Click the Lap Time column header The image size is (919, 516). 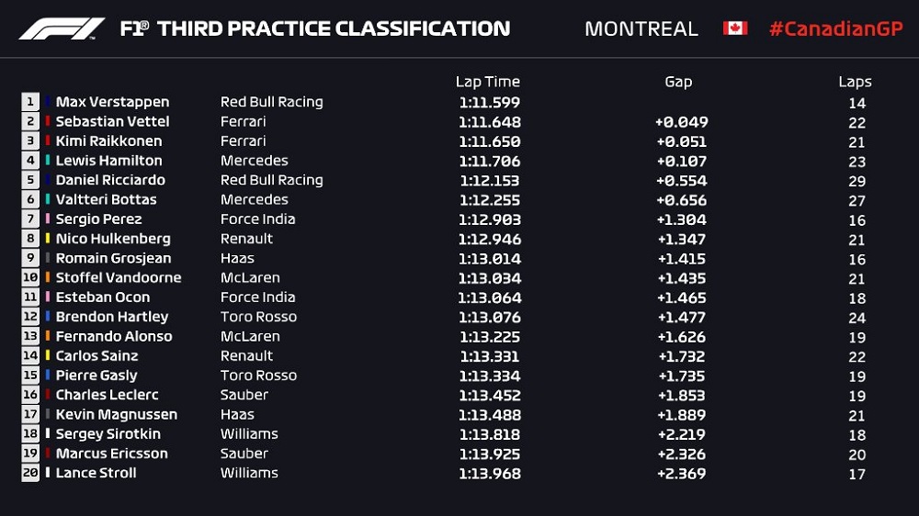point(488,82)
